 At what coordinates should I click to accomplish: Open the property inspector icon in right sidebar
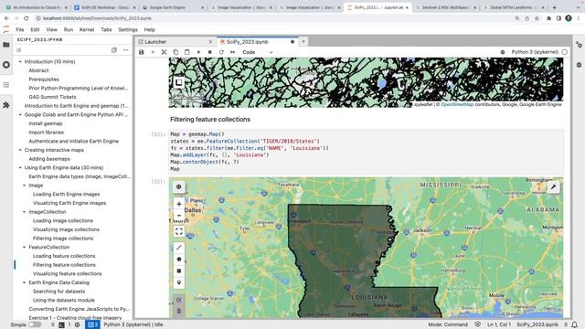pyautogui.click(x=579, y=45)
